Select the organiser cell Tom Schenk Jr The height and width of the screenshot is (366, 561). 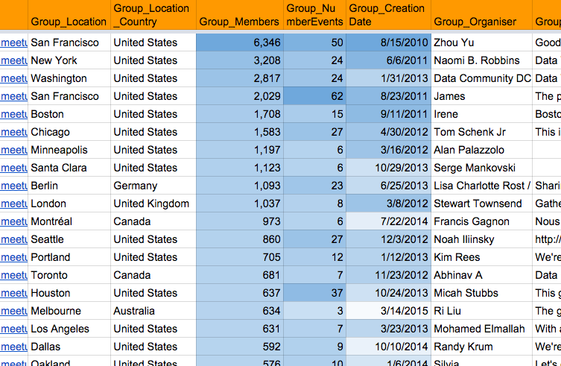(x=481, y=132)
